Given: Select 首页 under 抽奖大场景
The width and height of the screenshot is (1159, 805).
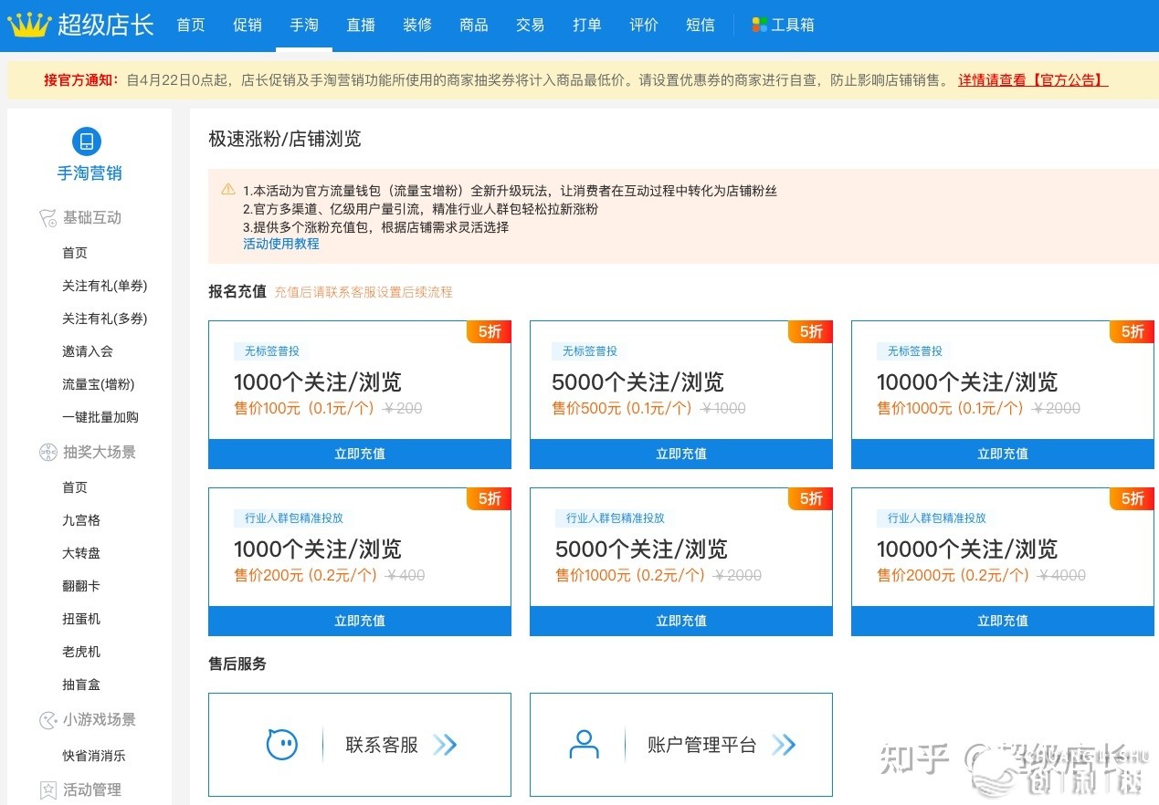Looking at the screenshot, I should [x=75, y=487].
